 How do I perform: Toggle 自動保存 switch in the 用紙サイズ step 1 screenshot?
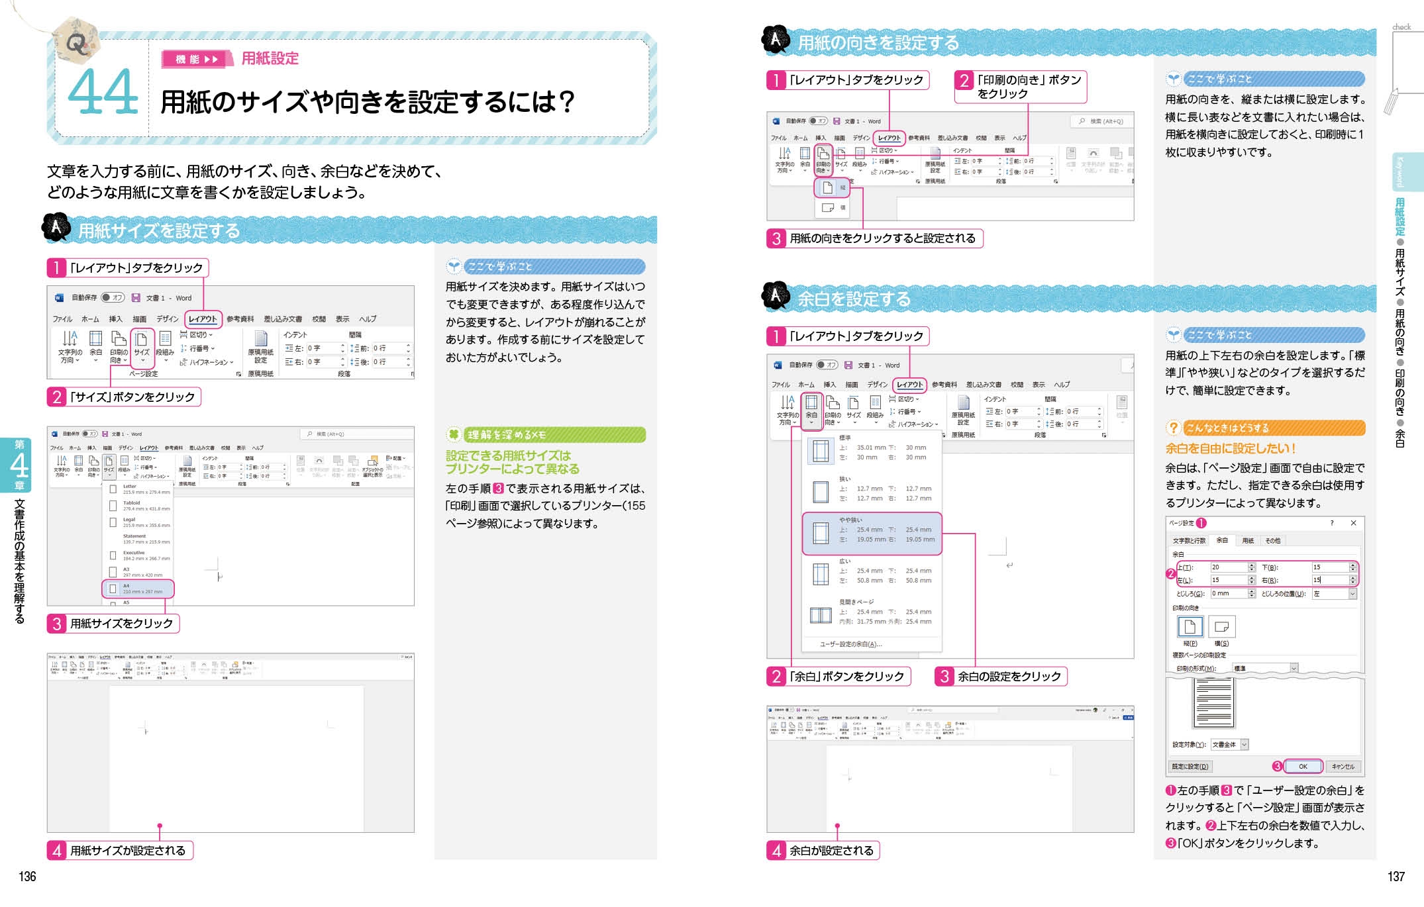[x=113, y=298]
